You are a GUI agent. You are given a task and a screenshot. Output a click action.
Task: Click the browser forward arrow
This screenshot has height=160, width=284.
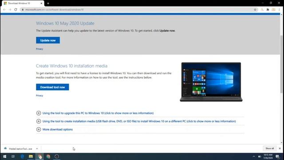[x=10, y=9]
